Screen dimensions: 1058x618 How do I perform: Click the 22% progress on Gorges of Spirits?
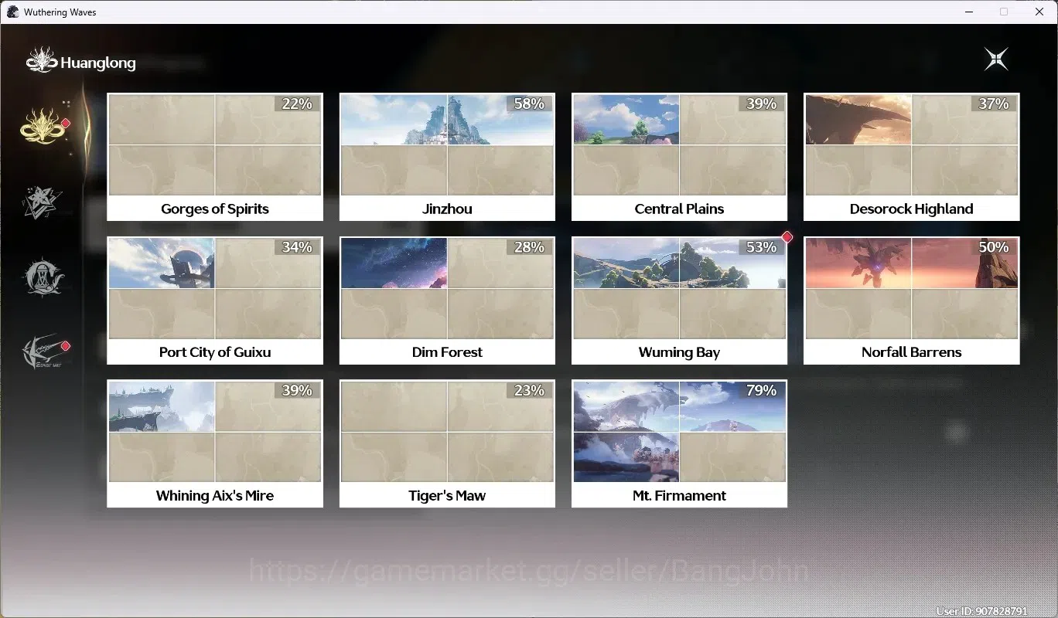[297, 104]
